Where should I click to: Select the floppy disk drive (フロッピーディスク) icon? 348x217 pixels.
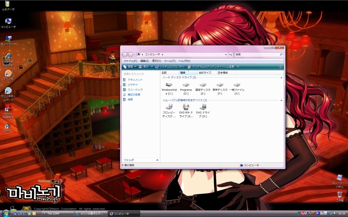pyautogui.click(x=169, y=110)
